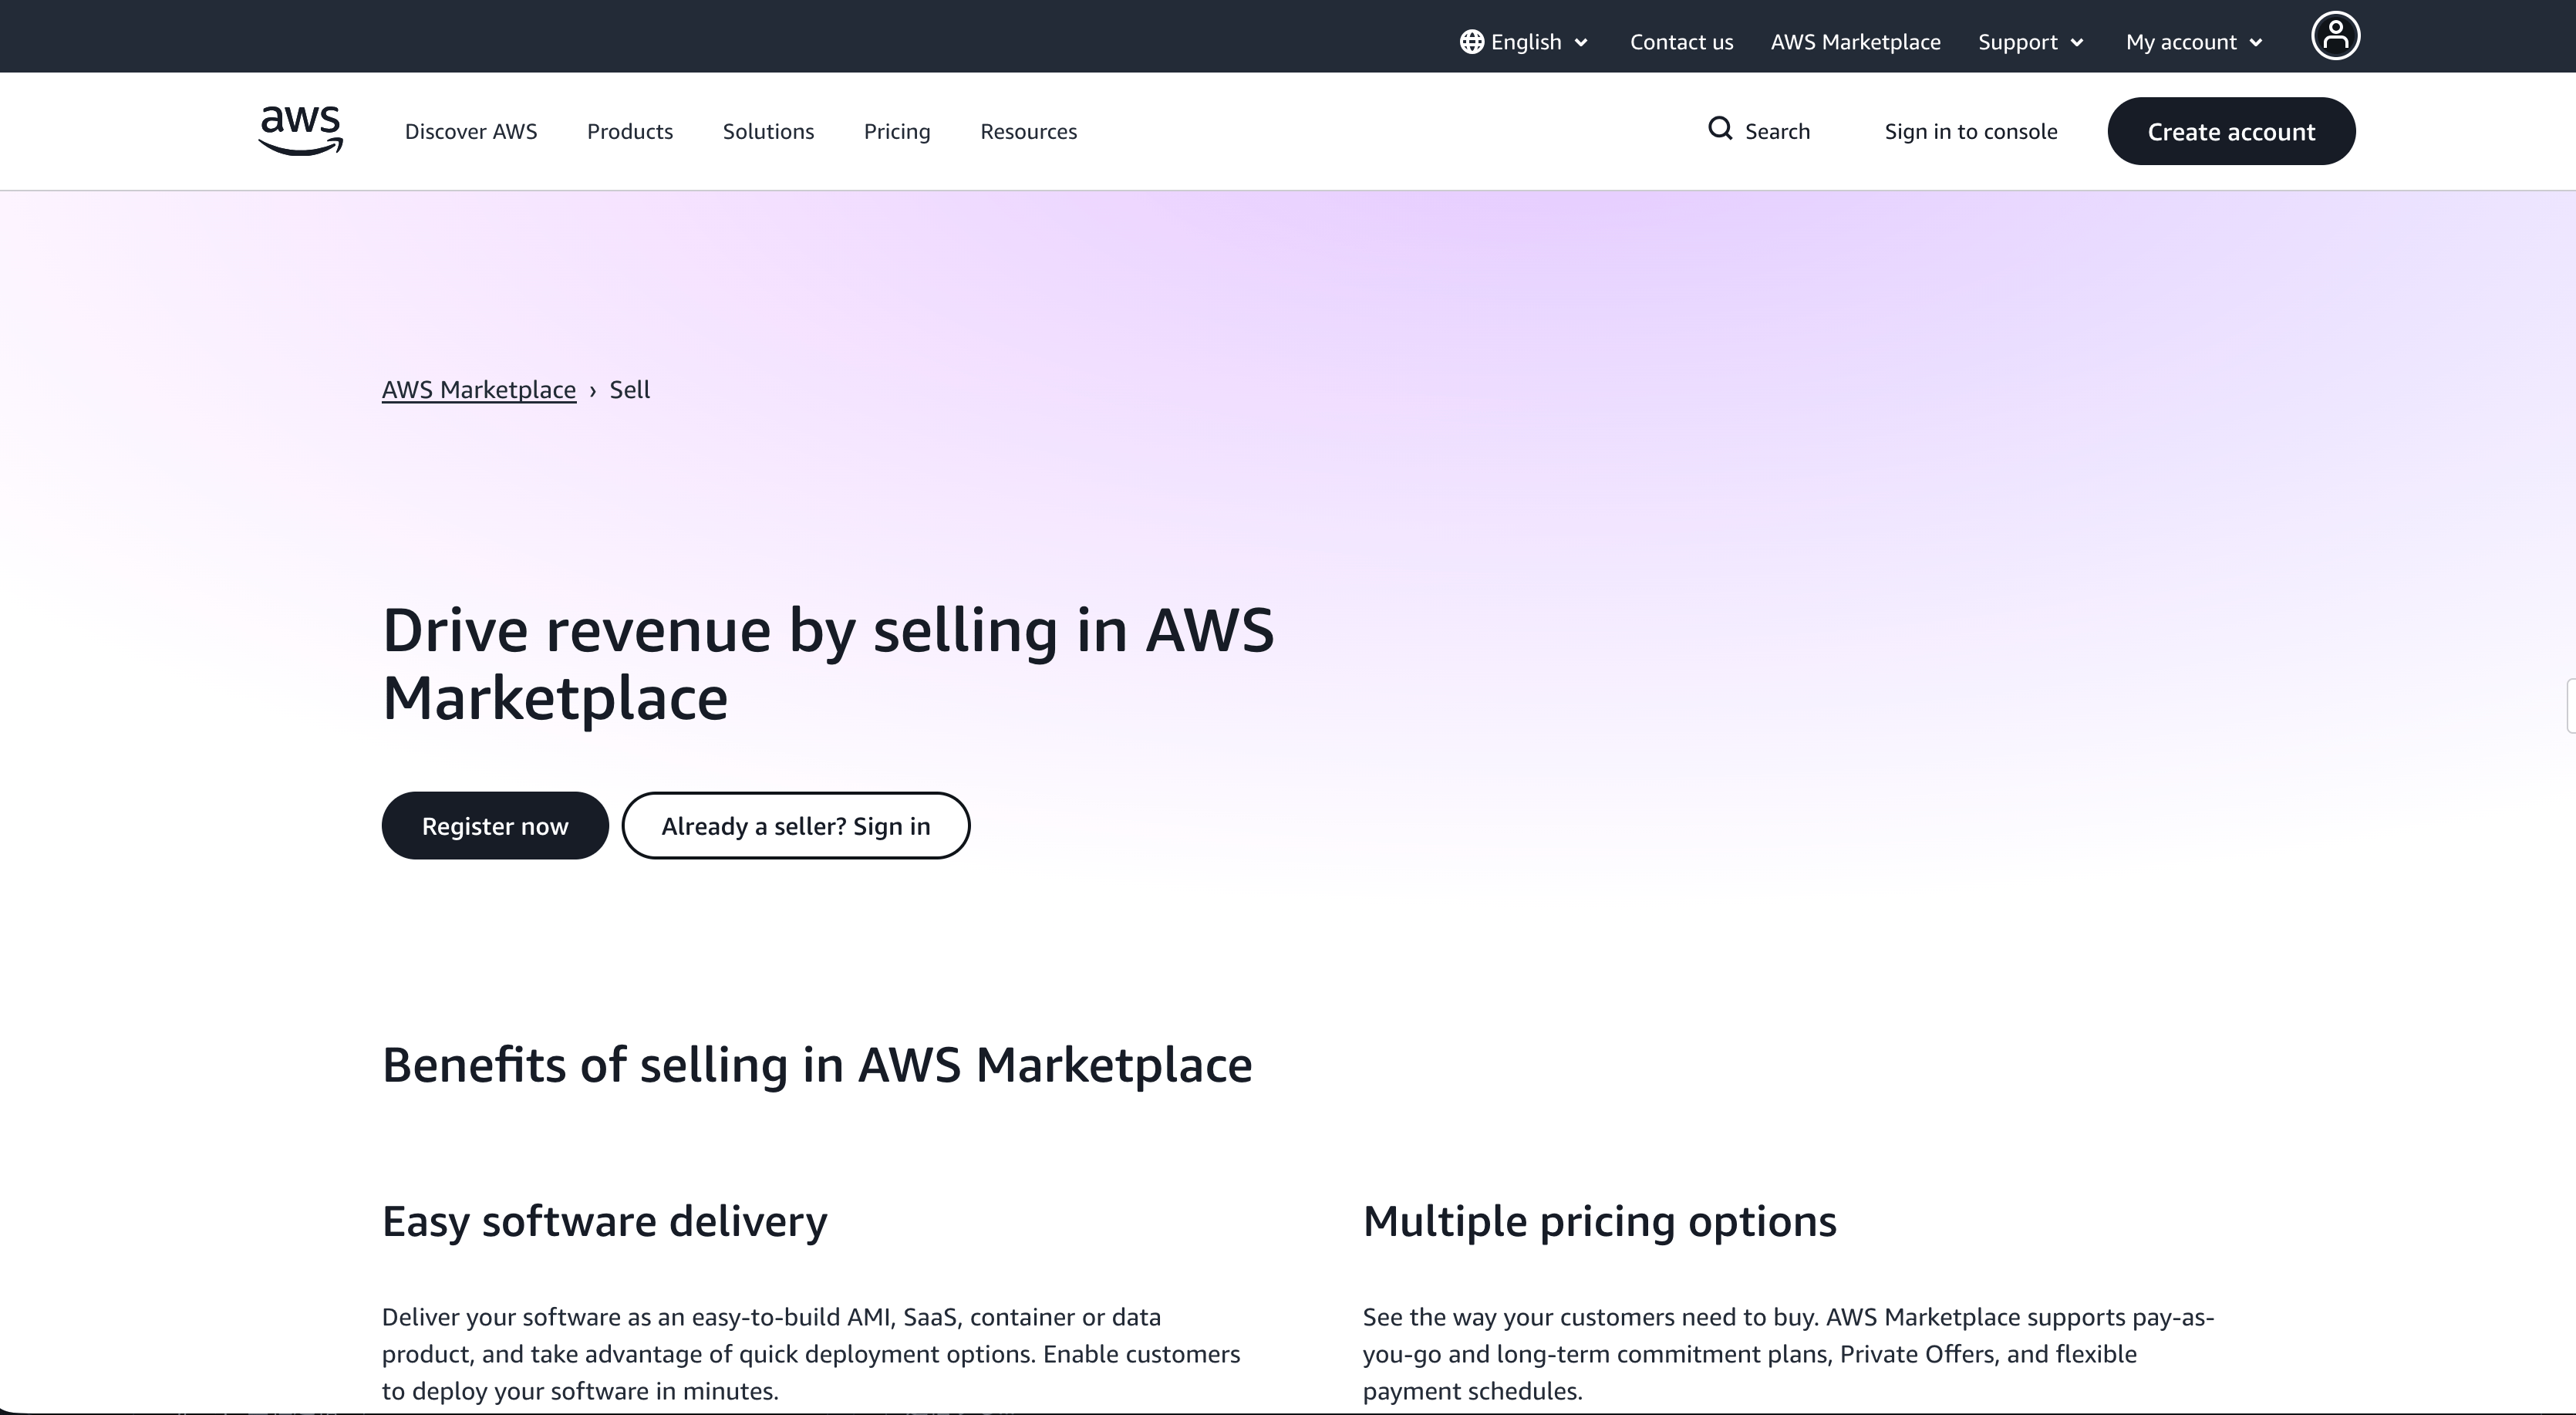Go to AWS Marketplace in top bar

point(1855,42)
